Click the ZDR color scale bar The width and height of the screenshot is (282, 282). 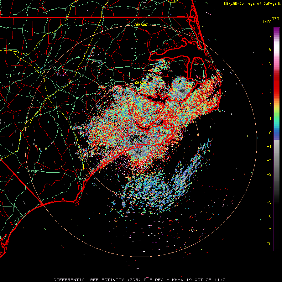coord(277,139)
